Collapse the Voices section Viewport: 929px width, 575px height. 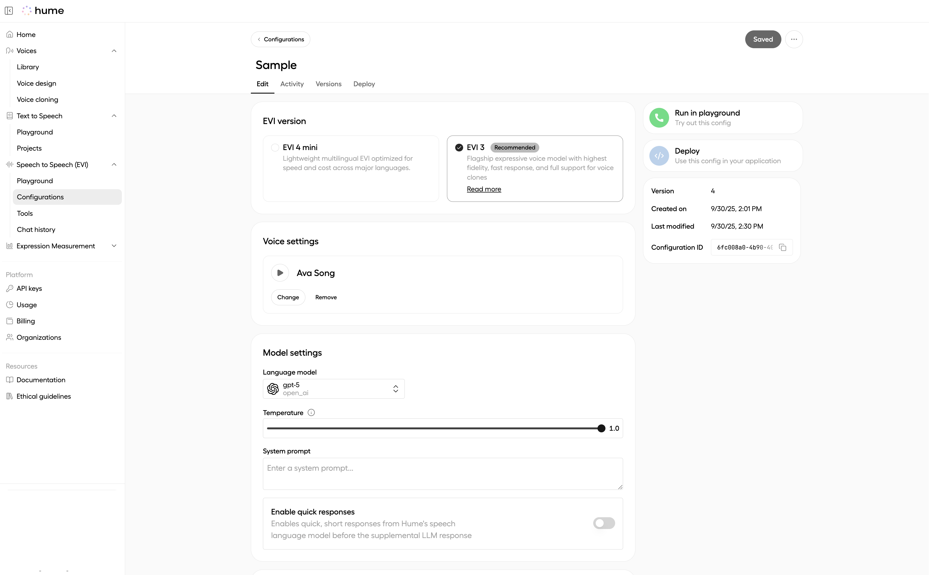(x=114, y=51)
